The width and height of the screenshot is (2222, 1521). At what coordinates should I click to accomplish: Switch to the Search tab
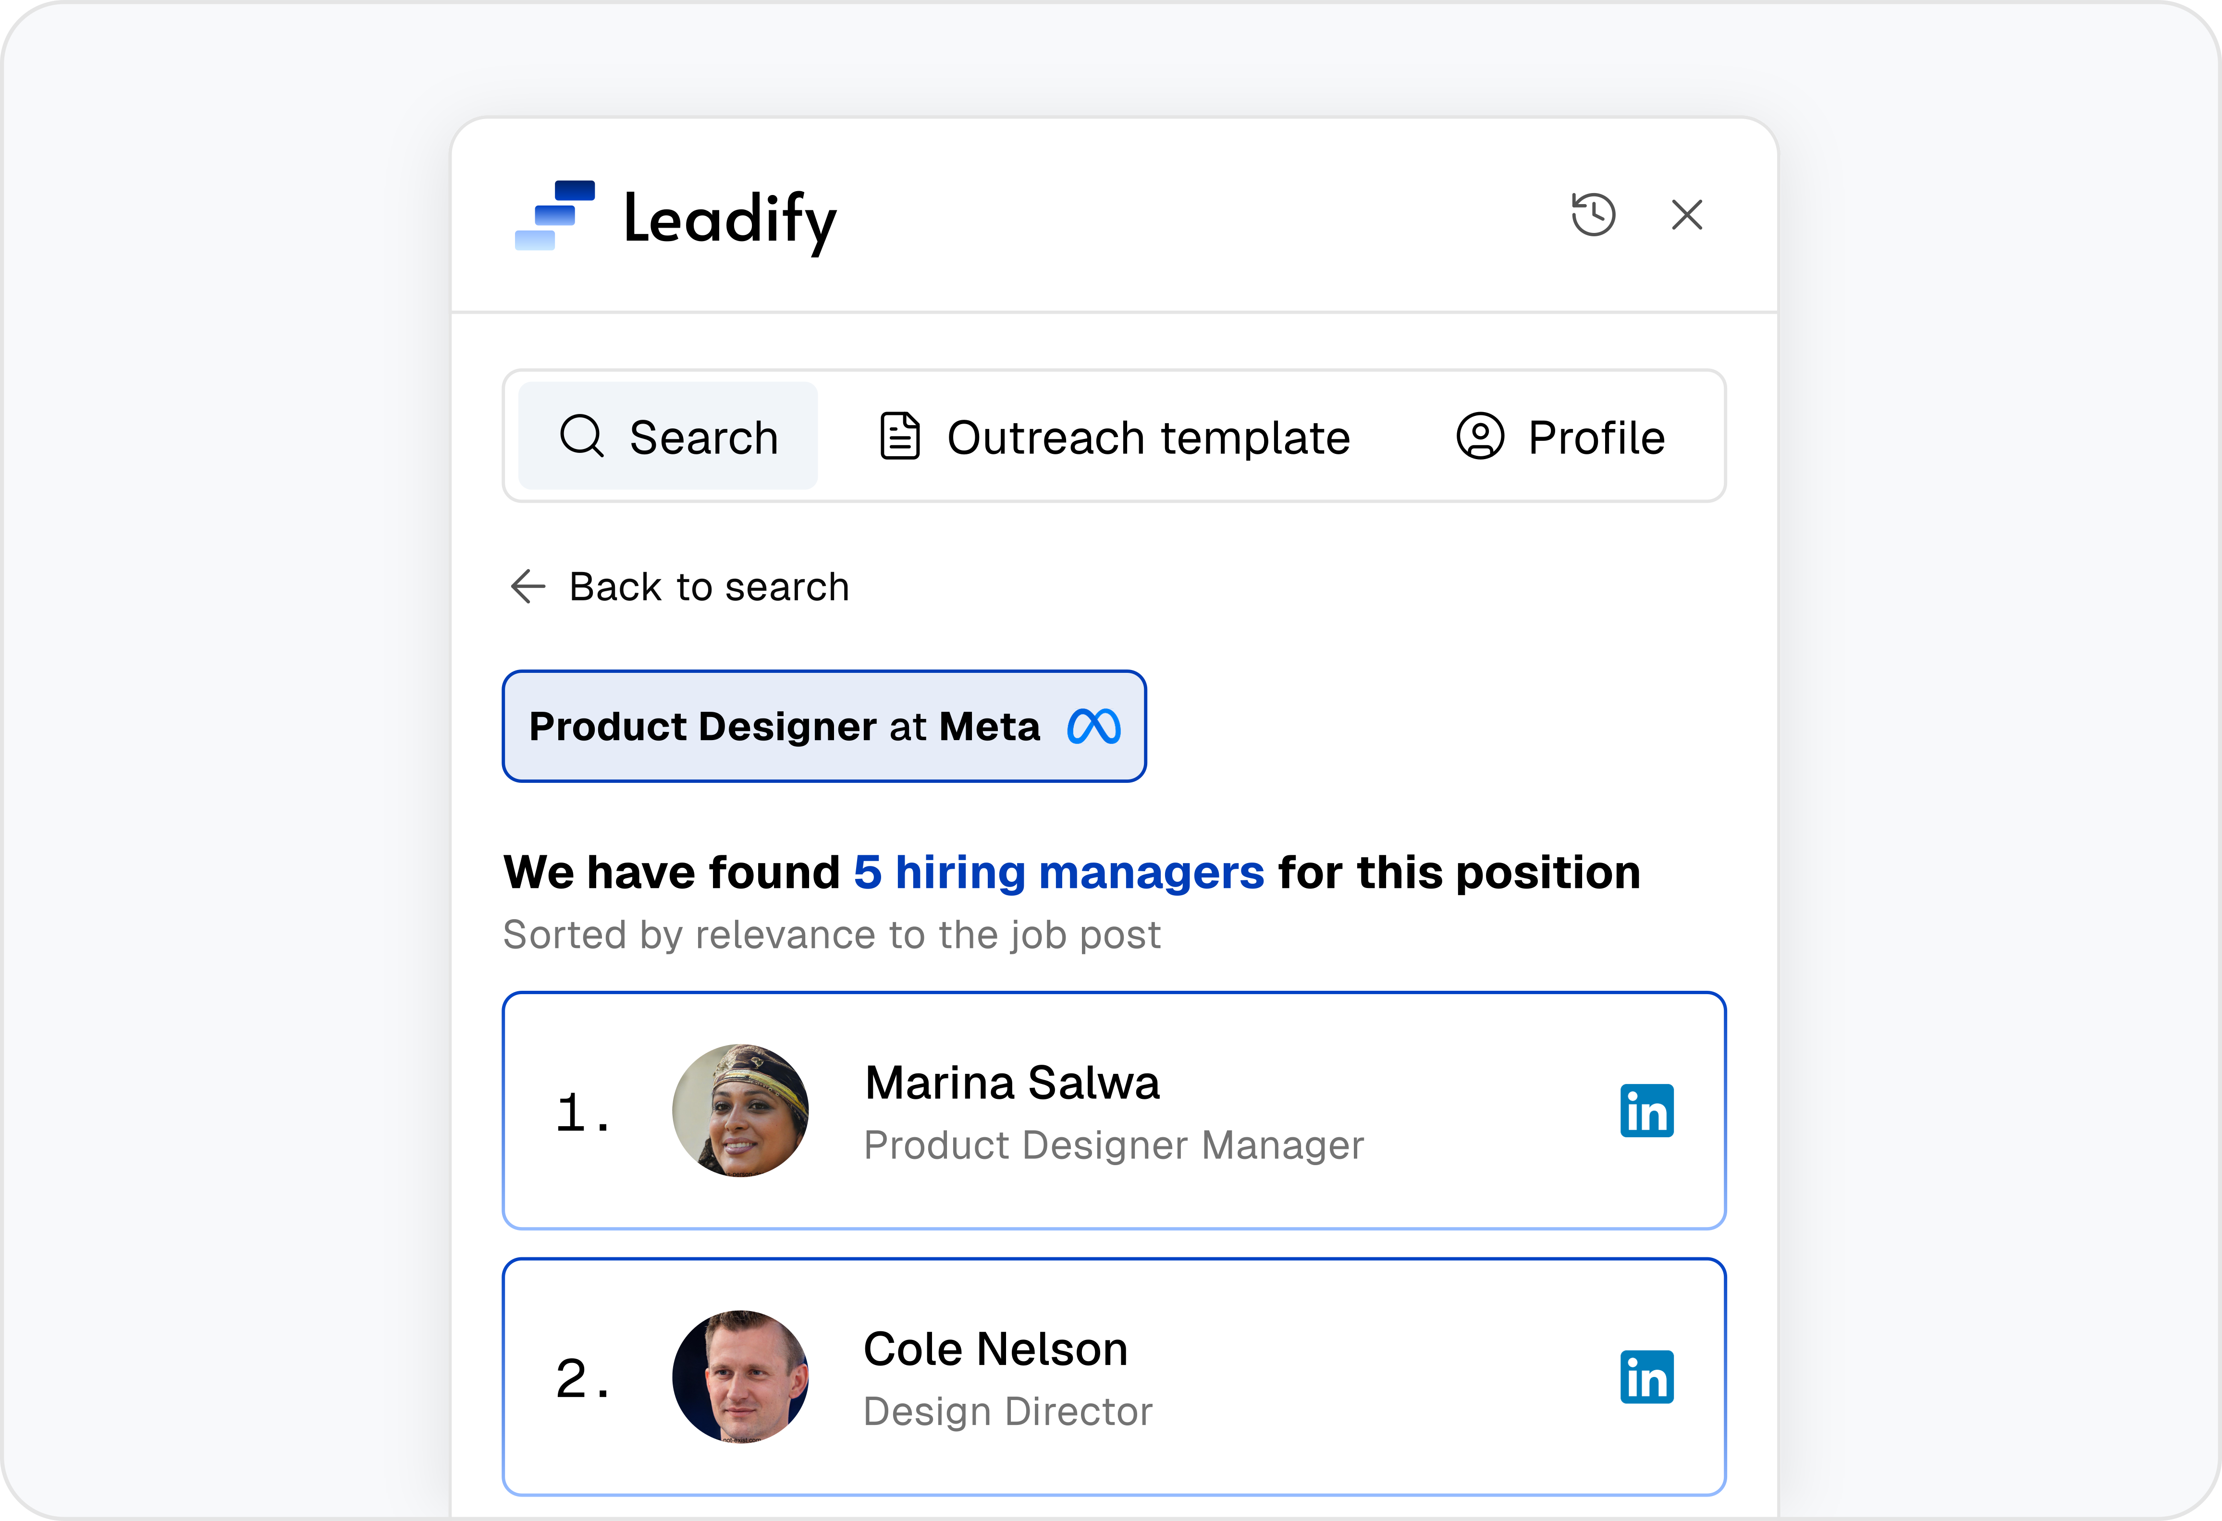coord(667,437)
